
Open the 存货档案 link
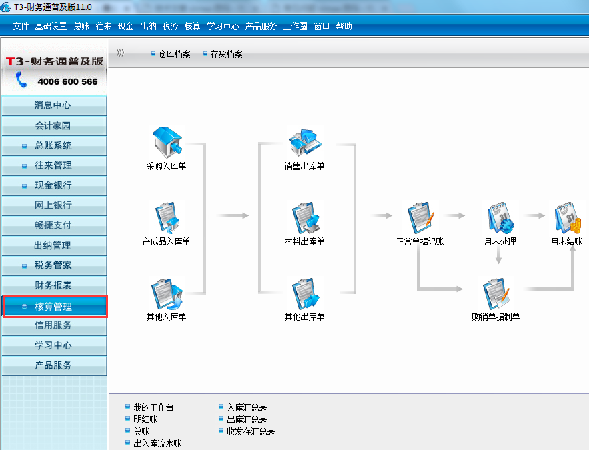(x=226, y=54)
